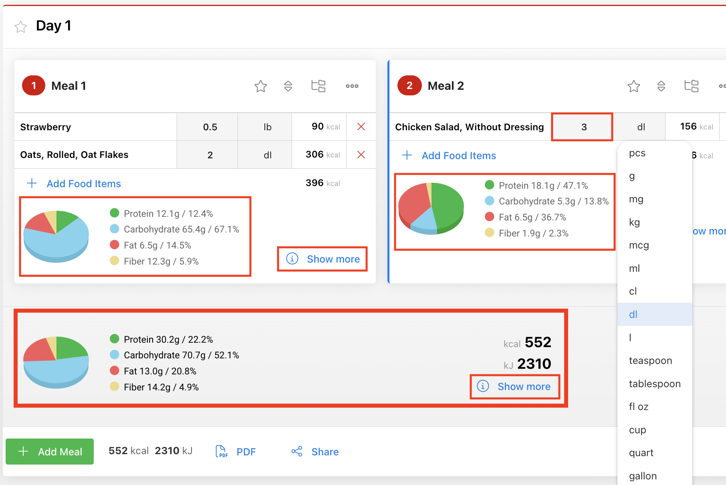The image size is (726, 485).
Task: Collapse Meal 1 with the up-down arrows icon
Action: [x=288, y=86]
